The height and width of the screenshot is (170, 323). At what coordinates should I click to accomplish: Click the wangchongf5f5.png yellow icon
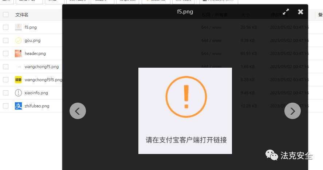pyautogui.click(x=18, y=80)
